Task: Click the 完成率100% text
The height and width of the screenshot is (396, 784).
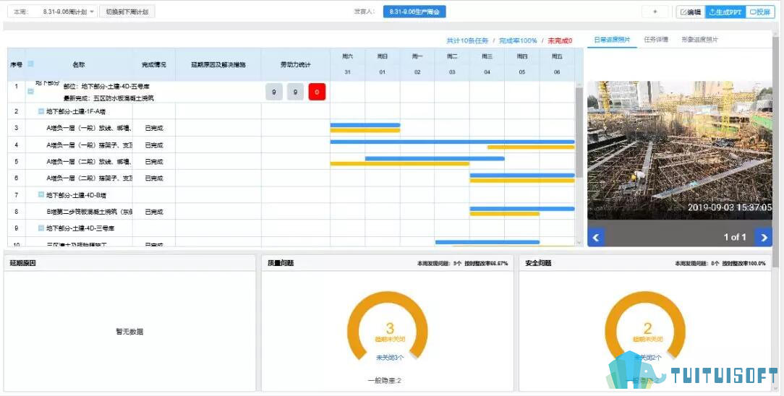Action: tap(518, 40)
